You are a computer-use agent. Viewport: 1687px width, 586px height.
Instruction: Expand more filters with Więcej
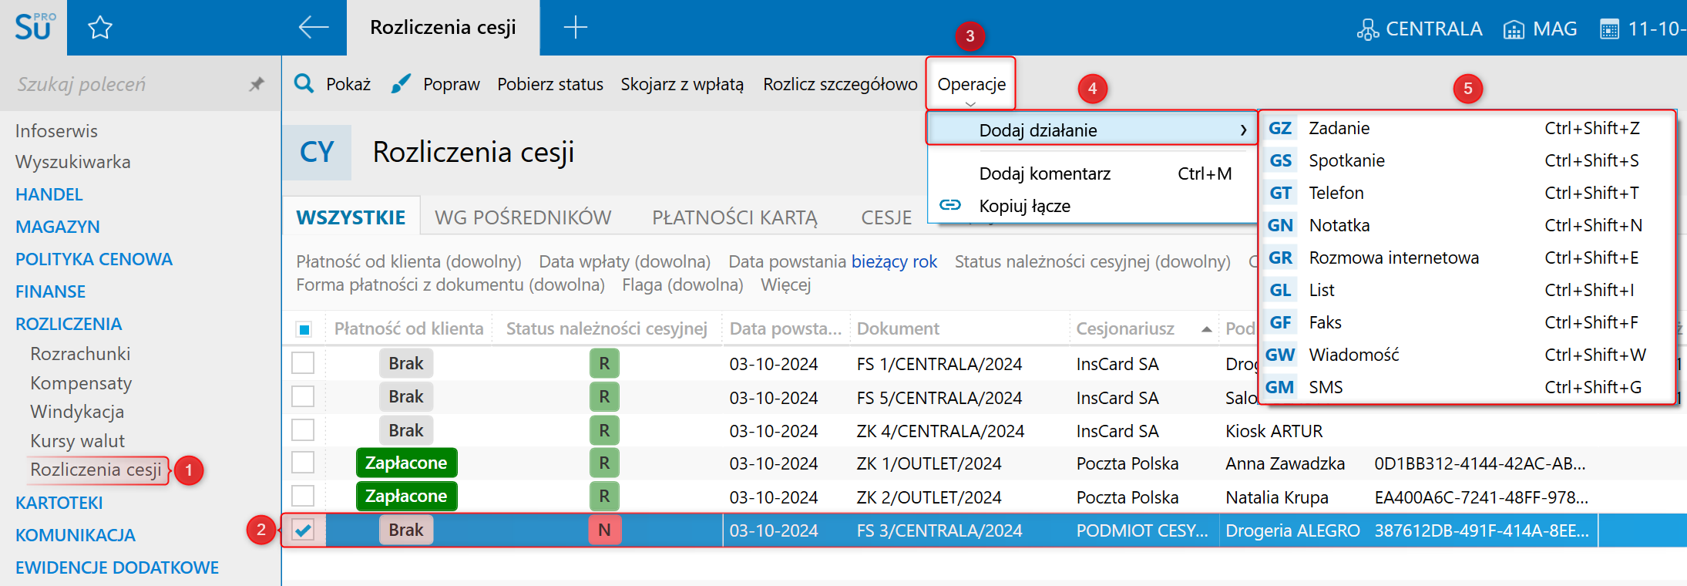pyautogui.click(x=786, y=285)
